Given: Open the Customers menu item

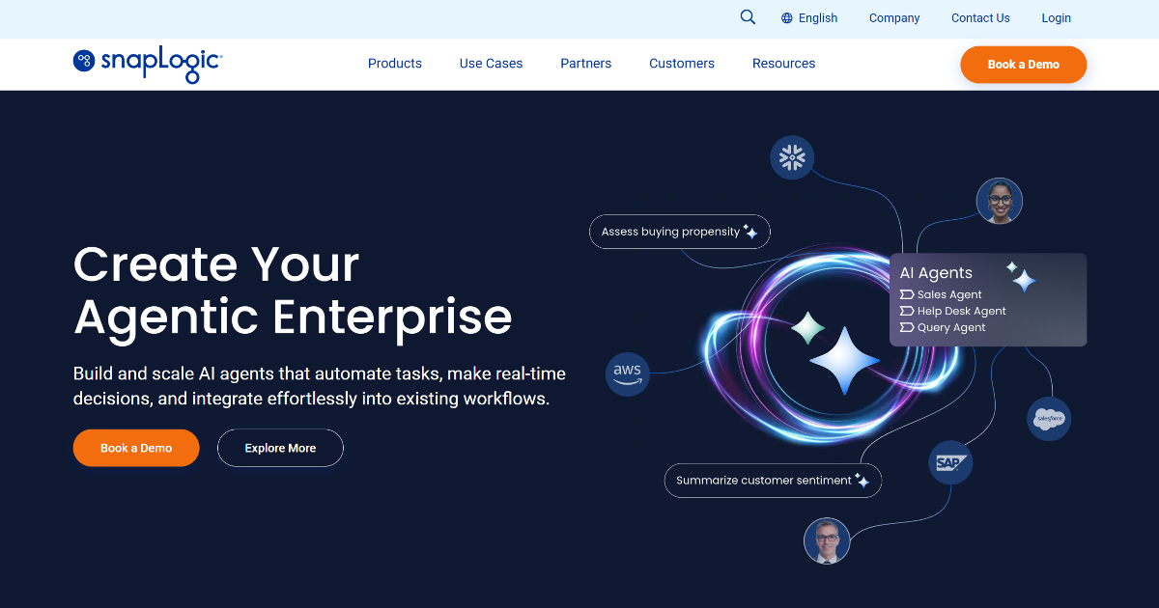Looking at the screenshot, I should tap(682, 64).
